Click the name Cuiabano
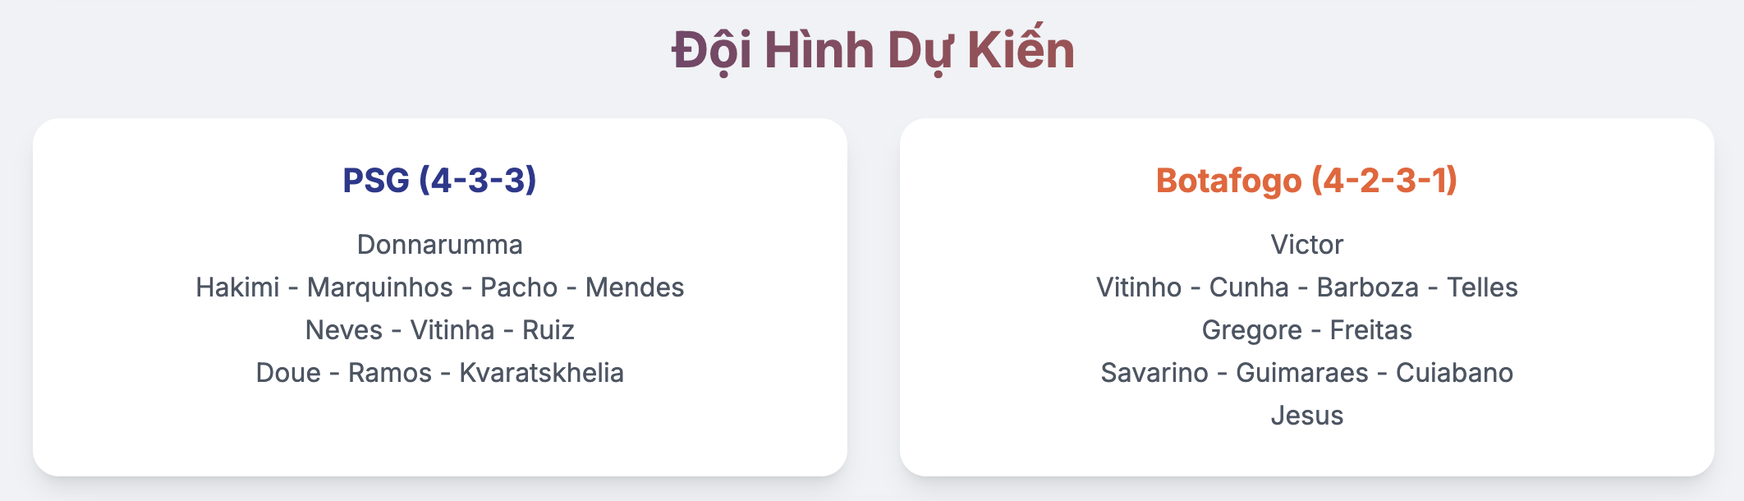Viewport: 1744px width, 501px height. tap(1454, 373)
